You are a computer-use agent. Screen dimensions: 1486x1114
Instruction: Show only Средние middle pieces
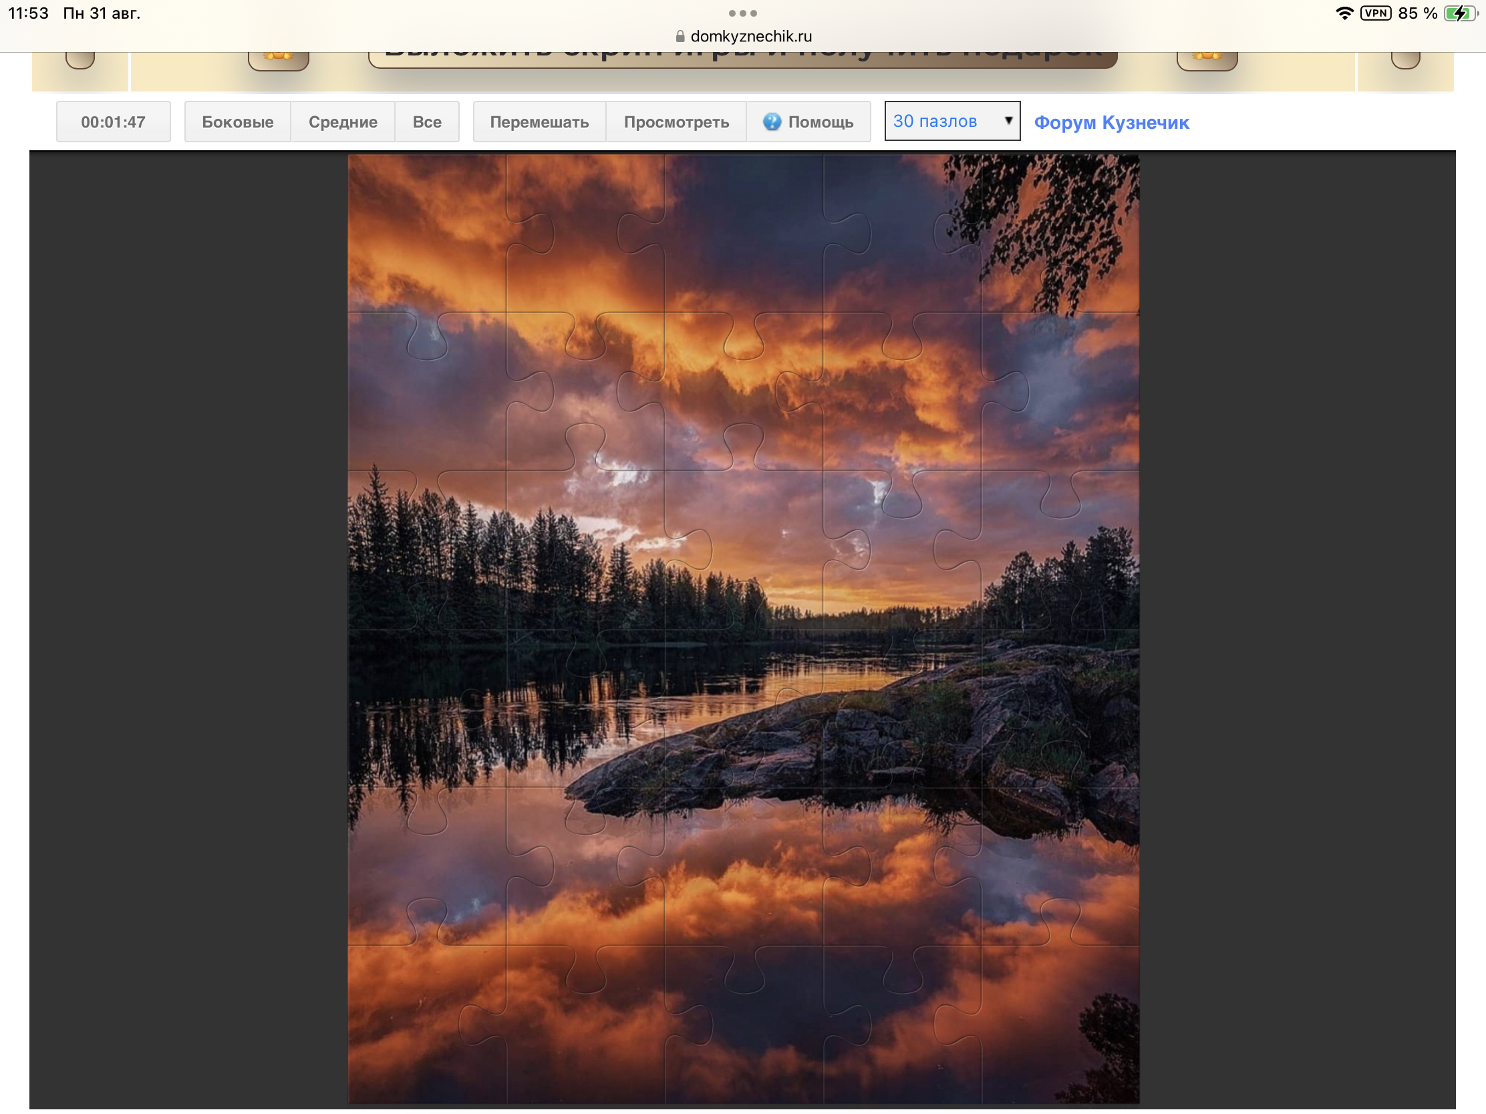343,122
